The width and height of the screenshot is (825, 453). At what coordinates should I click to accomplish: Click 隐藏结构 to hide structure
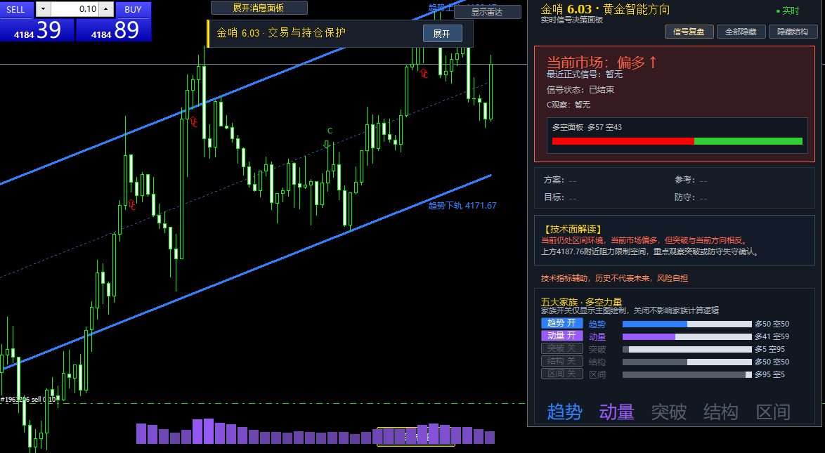[x=793, y=32]
